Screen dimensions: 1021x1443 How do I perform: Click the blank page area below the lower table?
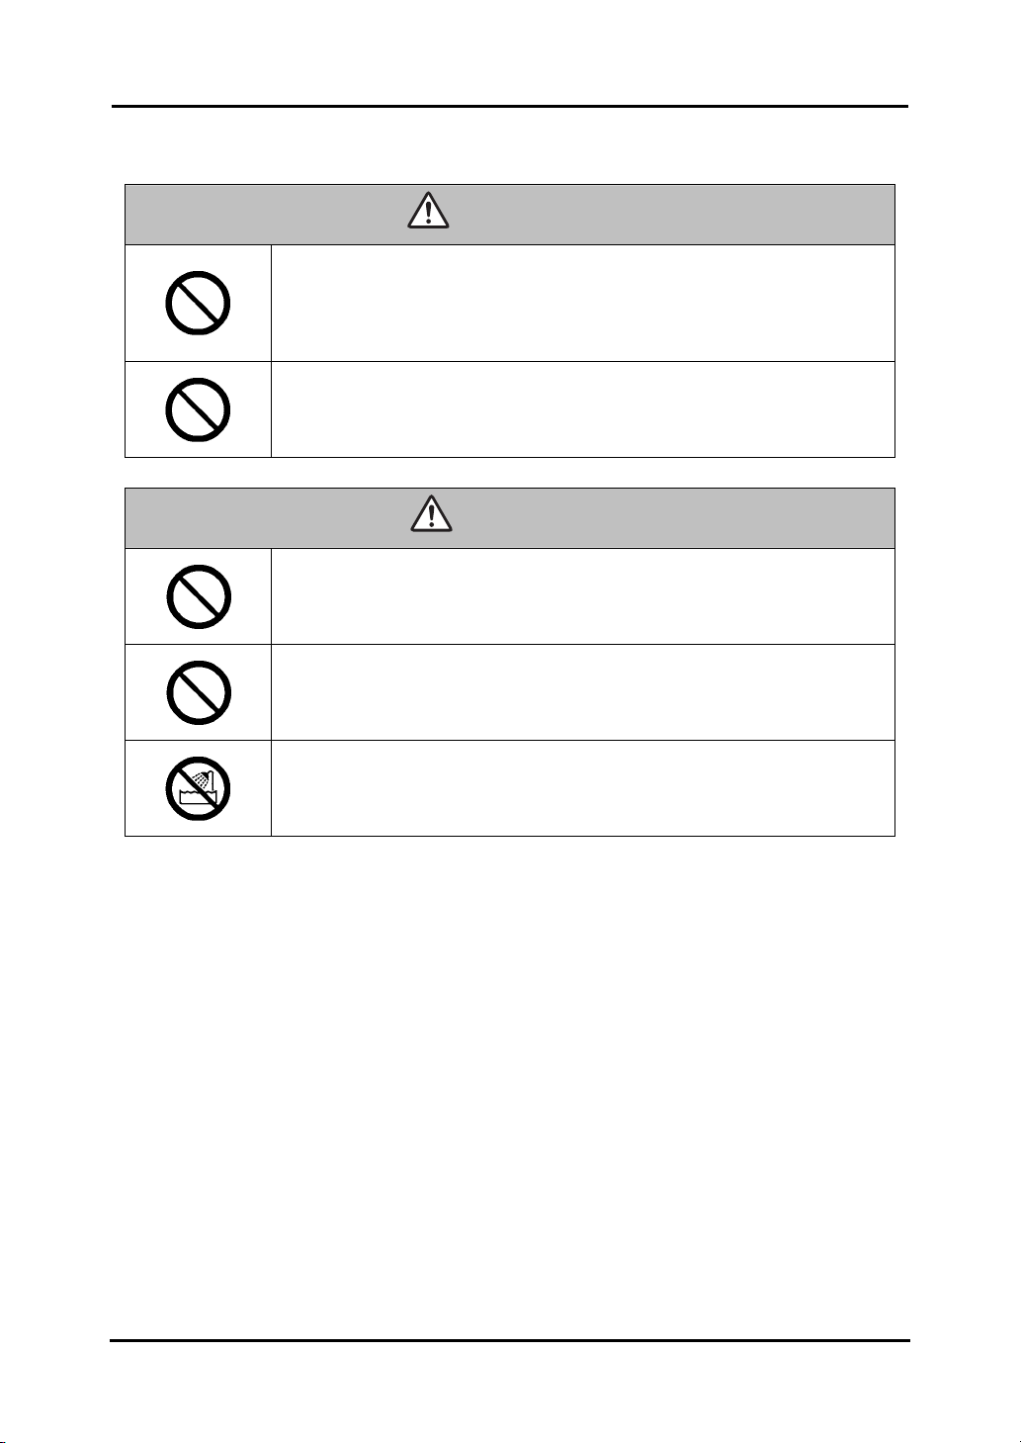(509, 1086)
